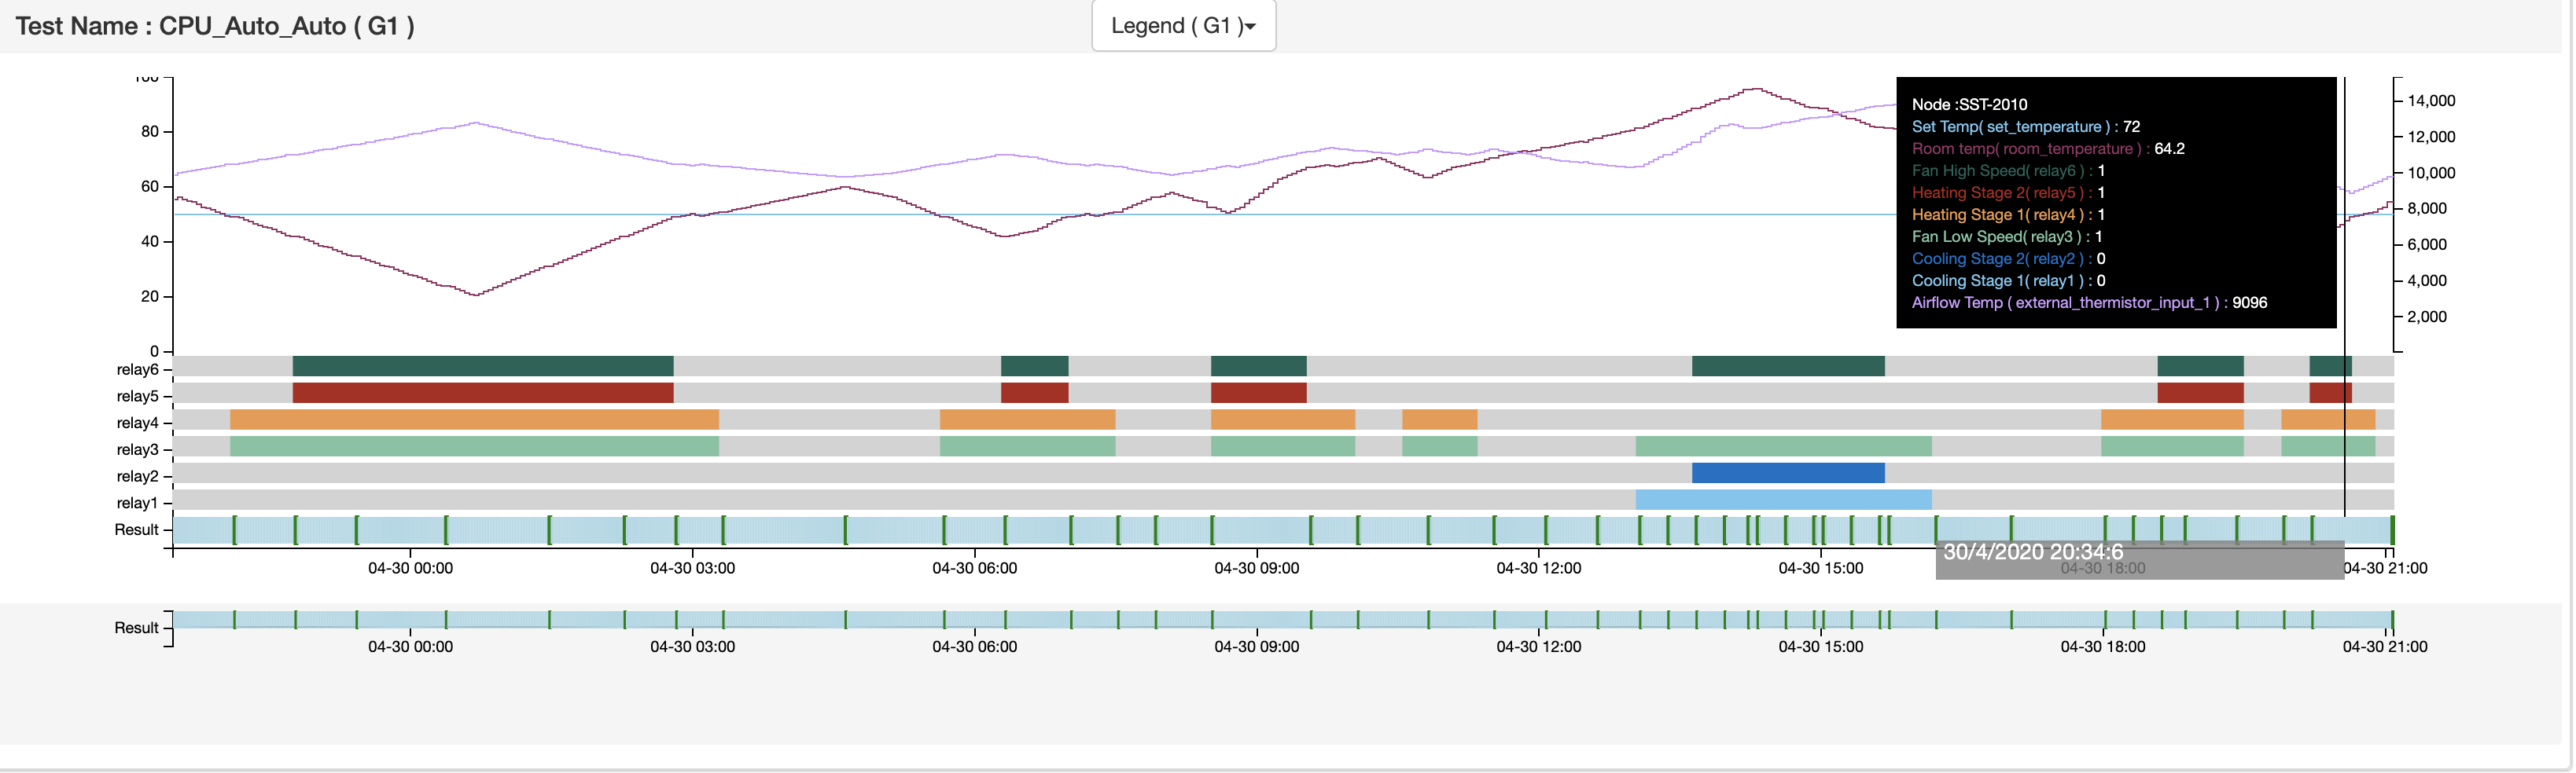
Task: Click the Airflow Temp entry in the tooltip
Action: [x=2088, y=302]
